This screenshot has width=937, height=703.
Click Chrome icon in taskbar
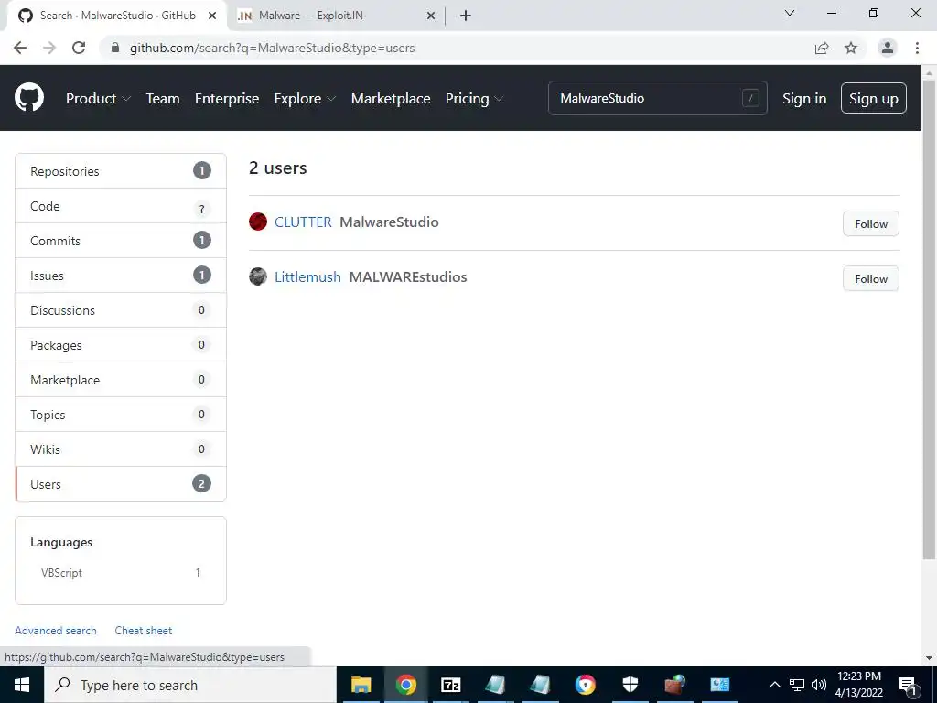click(x=405, y=685)
